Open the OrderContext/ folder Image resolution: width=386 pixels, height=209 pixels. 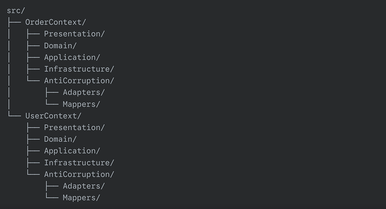click(56, 22)
